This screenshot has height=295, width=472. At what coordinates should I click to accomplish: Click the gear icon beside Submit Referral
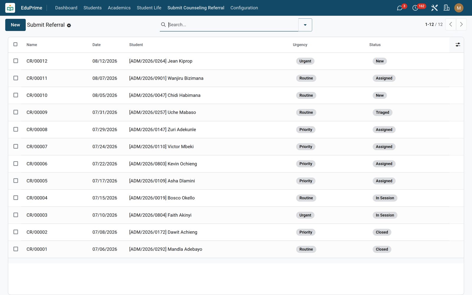(x=69, y=25)
